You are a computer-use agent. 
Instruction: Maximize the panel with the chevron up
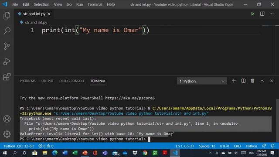[262, 81]
